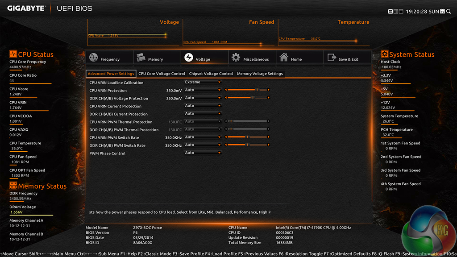The height and width of the screenshot is (257, 457).
Task: Open the Frequency menu gauge icon
Action: (x=94, y=58)
